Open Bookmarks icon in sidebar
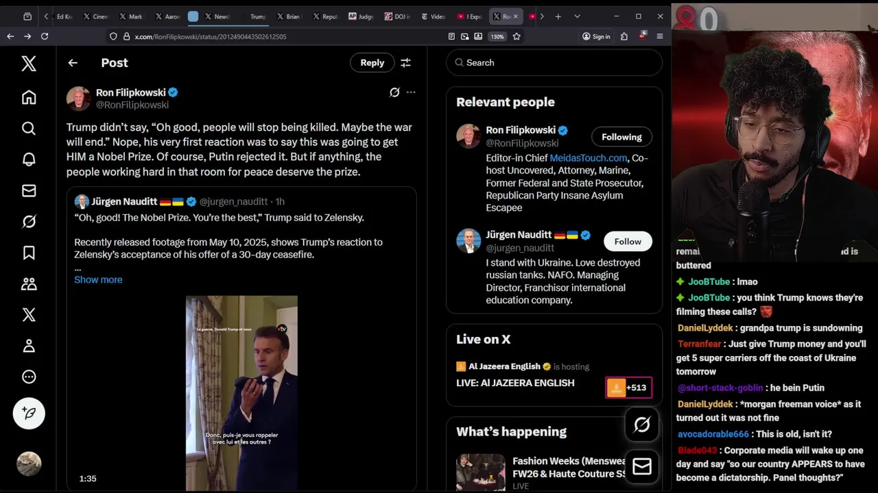Screen dimensions: 878x493 point(29,253)
